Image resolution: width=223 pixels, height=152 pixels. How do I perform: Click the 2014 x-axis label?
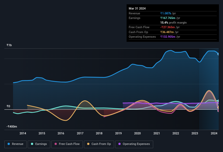coord(23,133)
